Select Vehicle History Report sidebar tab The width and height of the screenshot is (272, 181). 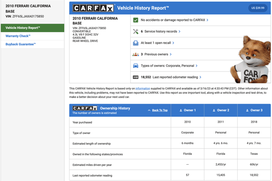pos(33,28)
